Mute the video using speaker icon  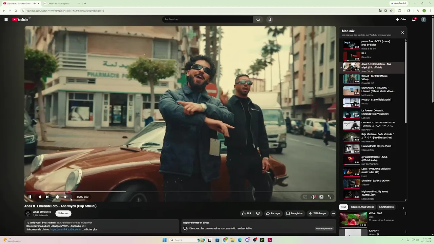pyautogui.click(x=57, y=197)
